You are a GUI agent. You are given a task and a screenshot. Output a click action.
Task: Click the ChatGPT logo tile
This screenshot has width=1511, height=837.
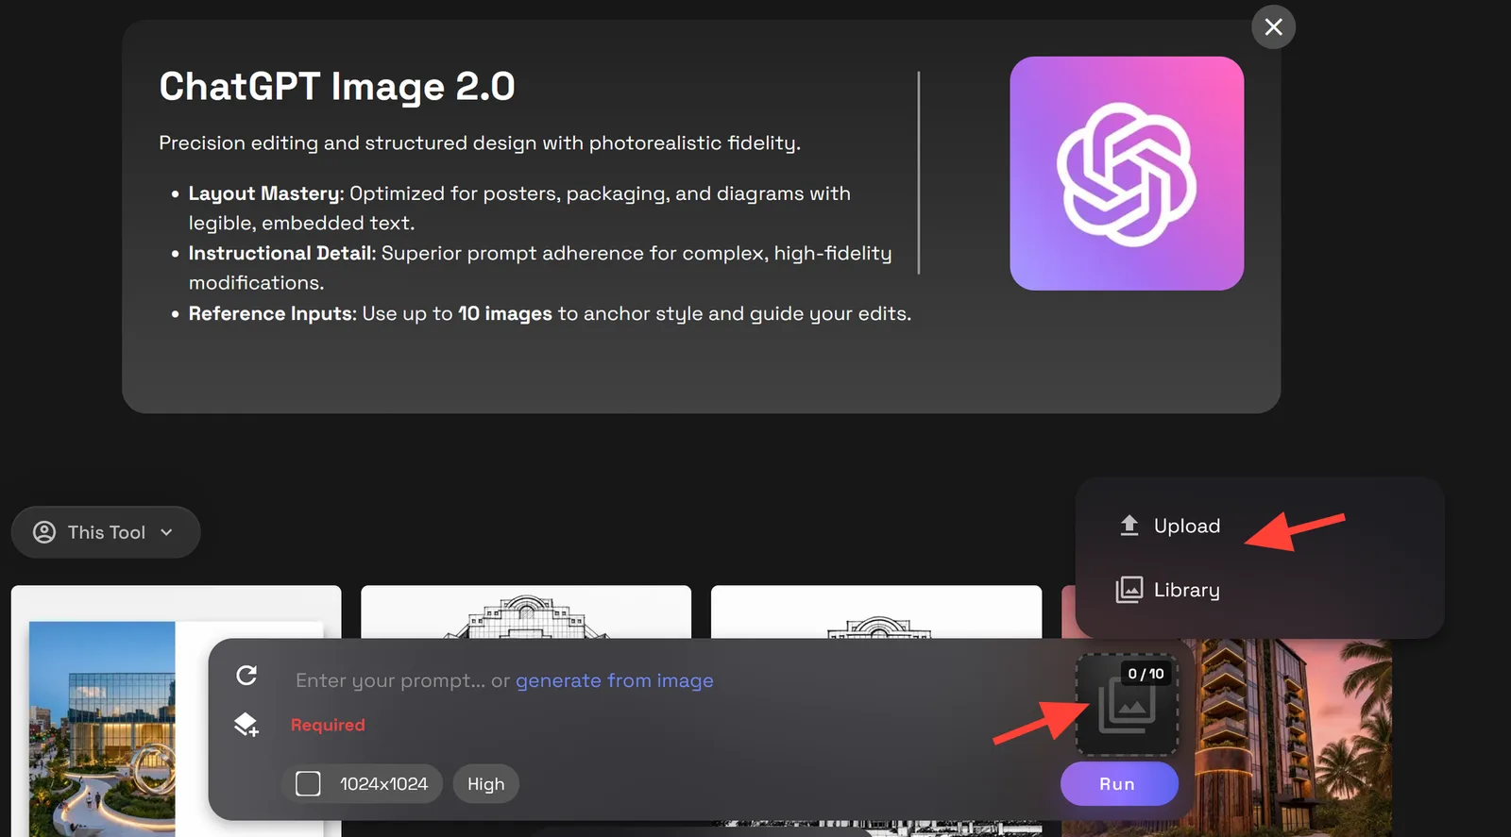(x=1127, y=174)
